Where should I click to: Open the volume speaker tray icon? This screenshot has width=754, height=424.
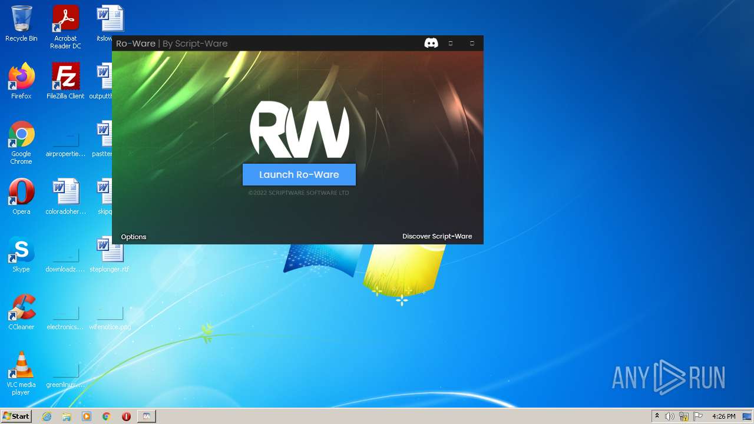(x=670, y=416)
